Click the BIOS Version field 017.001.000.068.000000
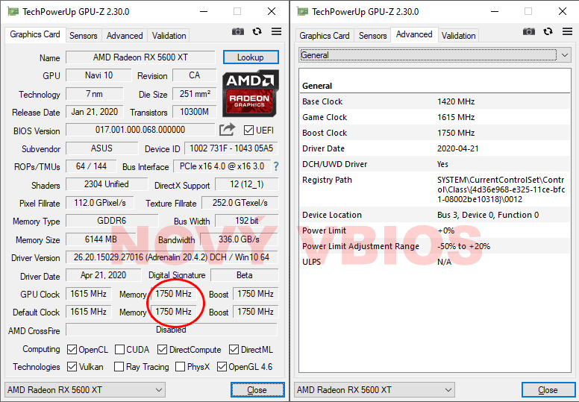The width and height of the screenshot is (579, 402). [140, 130]
